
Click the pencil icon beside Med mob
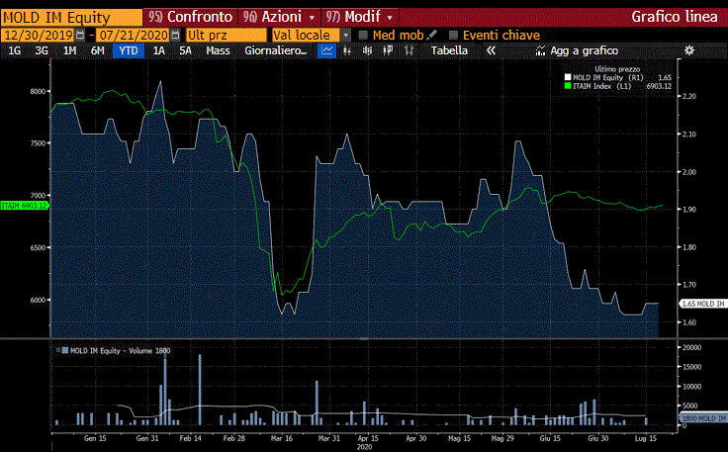pyautogui.click(x=432, y=35)
